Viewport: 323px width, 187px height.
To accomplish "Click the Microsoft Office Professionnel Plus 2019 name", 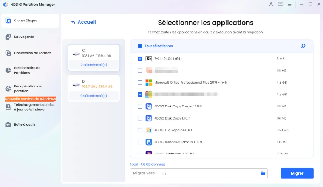I will (190, 83).
